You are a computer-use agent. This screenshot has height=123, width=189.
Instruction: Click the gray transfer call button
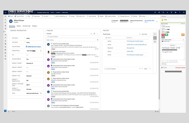163,37
